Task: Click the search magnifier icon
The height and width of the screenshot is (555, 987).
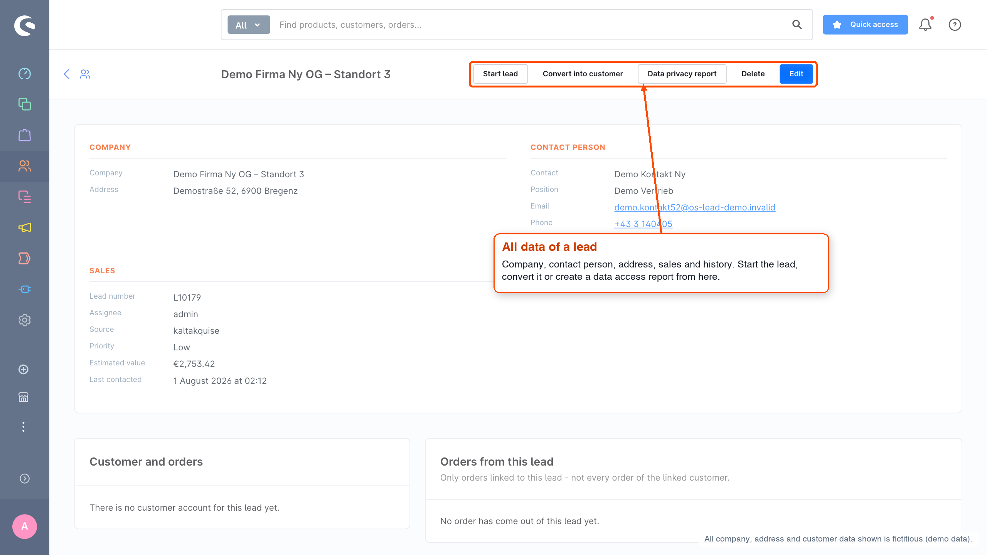Action: click(x=797, y=25)
